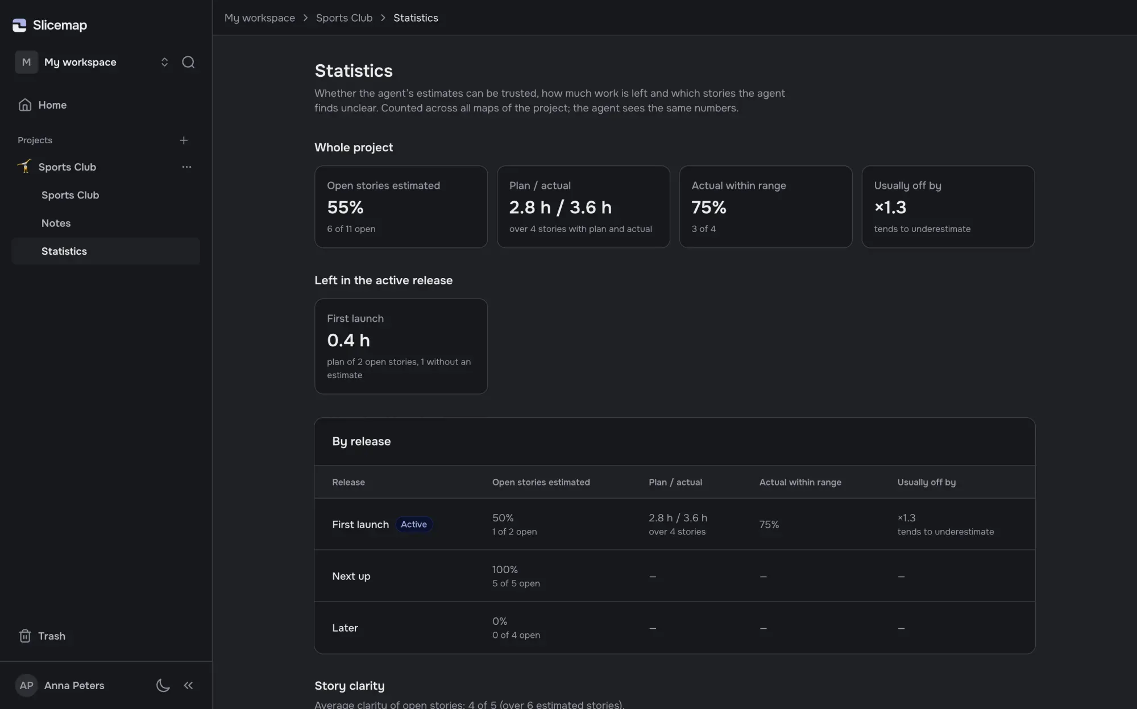This screenshot has width=1137, height=709.
Task: Click the Open stories estimated 55% card
Action: [x=401, y=206]
